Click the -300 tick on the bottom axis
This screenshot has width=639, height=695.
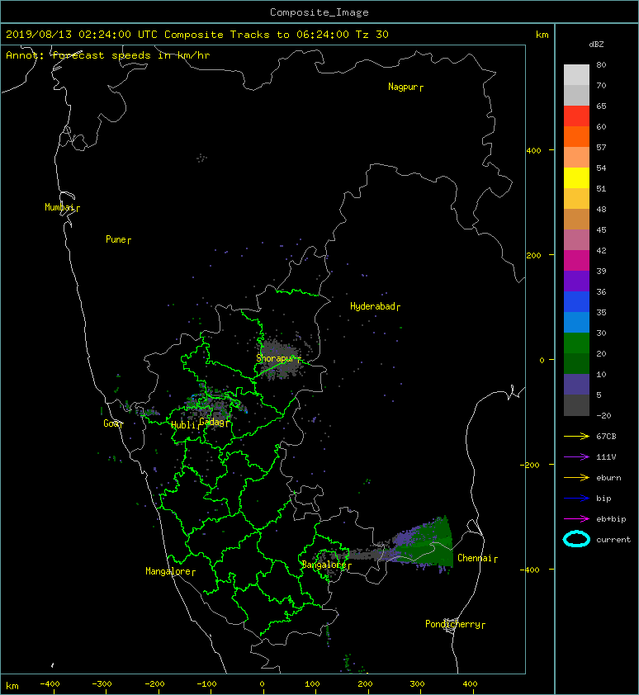click(102, 684)
